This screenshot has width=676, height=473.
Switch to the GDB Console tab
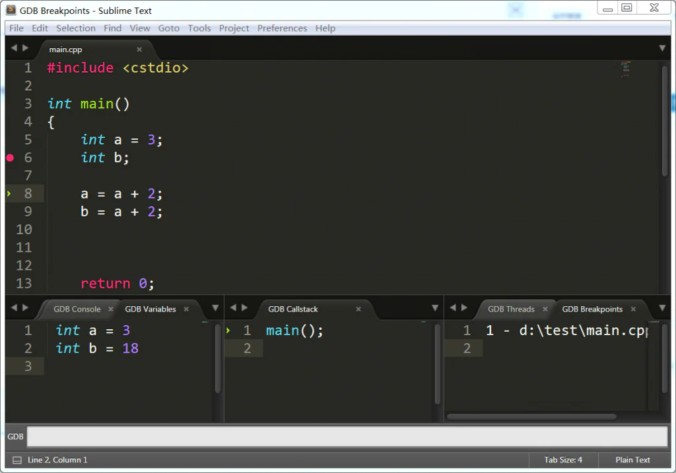77,309
